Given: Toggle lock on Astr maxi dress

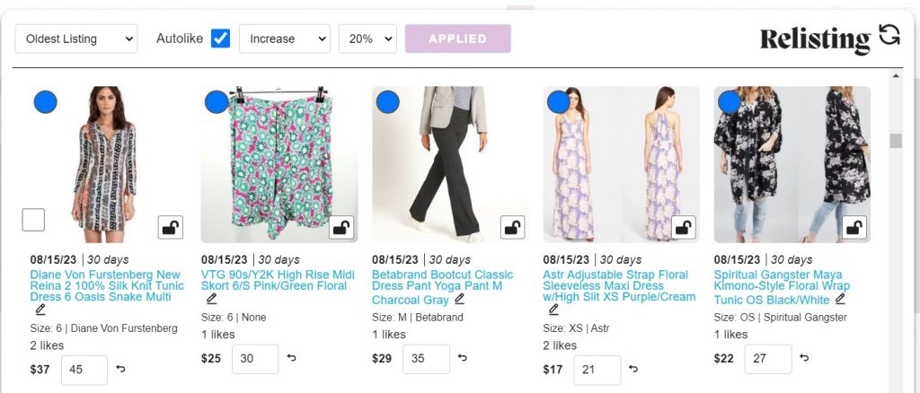Looking at the screenshot, I should coord(683,227).
